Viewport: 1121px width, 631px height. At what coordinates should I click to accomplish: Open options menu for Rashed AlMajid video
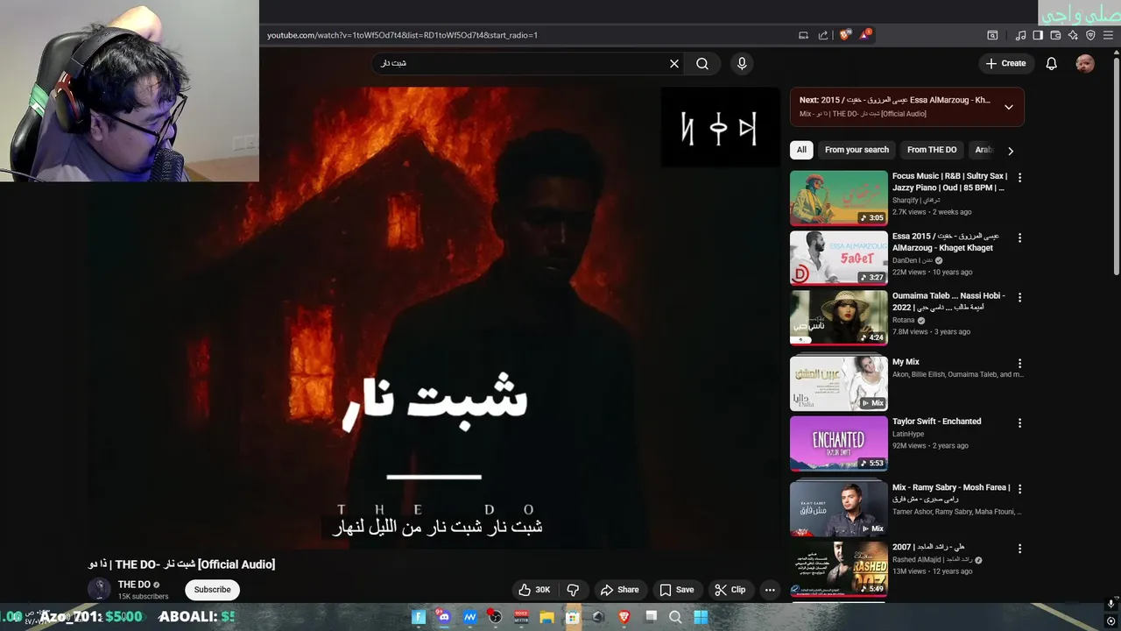point(1019,549)
